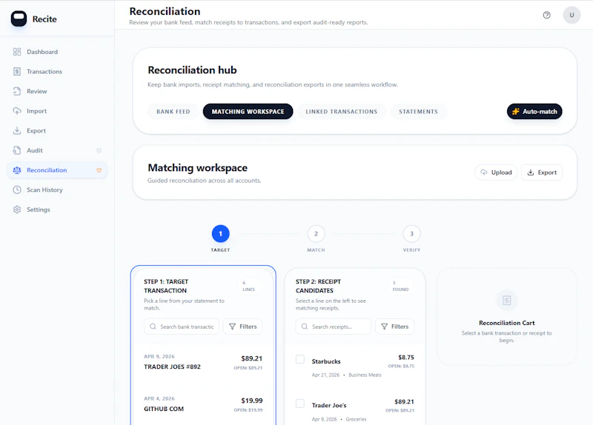Click the Reconciliation scales icon
593x425 pixels.
tap(17, 170)
